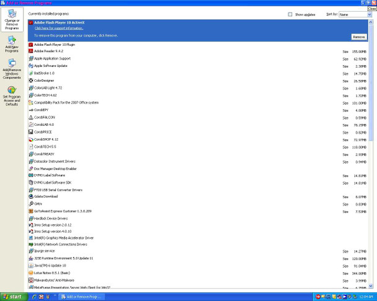Image resolution: width=377 pixels, height=301 pixels.
Task: Click the system tray clock
Action: 366,297
